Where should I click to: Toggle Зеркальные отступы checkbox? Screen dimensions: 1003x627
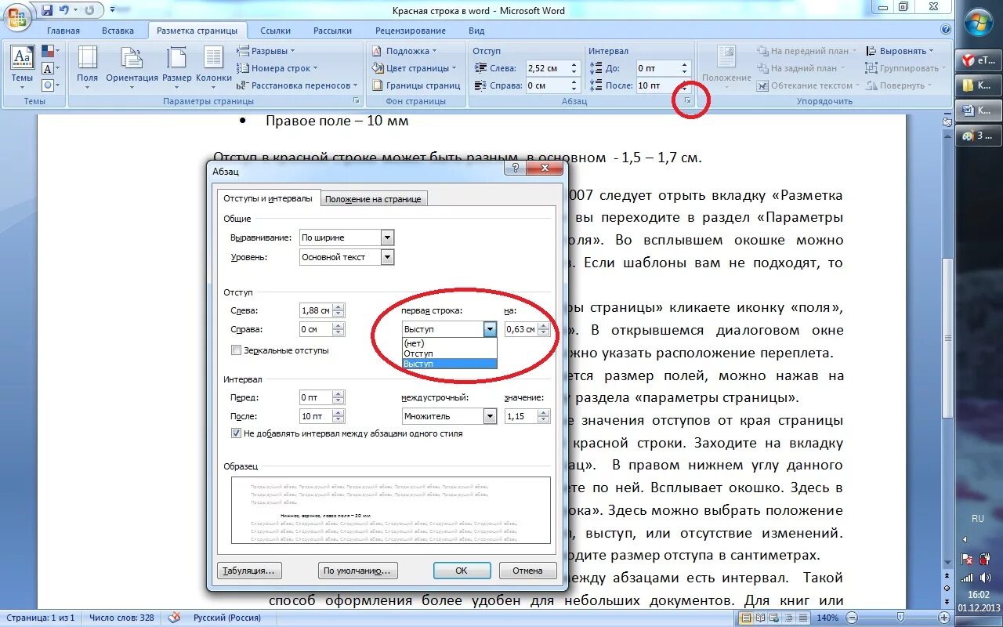coord(237,350)
